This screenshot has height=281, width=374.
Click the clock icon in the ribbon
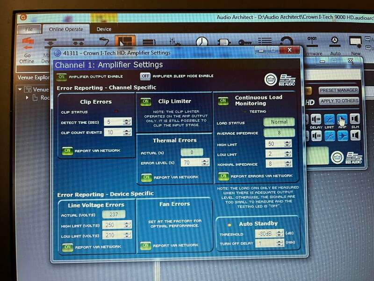pos(201,43)
